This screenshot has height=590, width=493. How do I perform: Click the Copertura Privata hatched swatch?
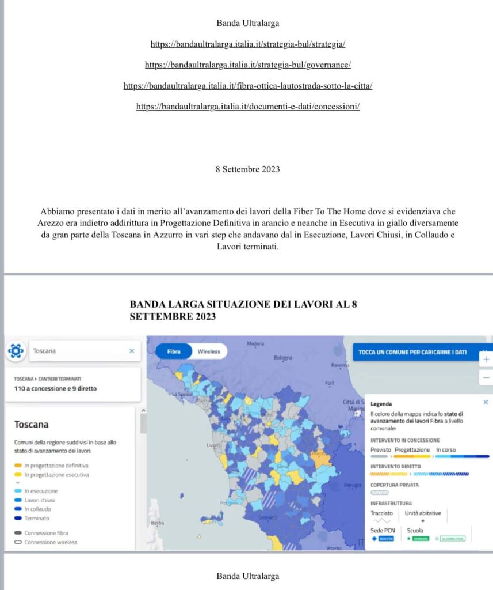pos(380,493)
